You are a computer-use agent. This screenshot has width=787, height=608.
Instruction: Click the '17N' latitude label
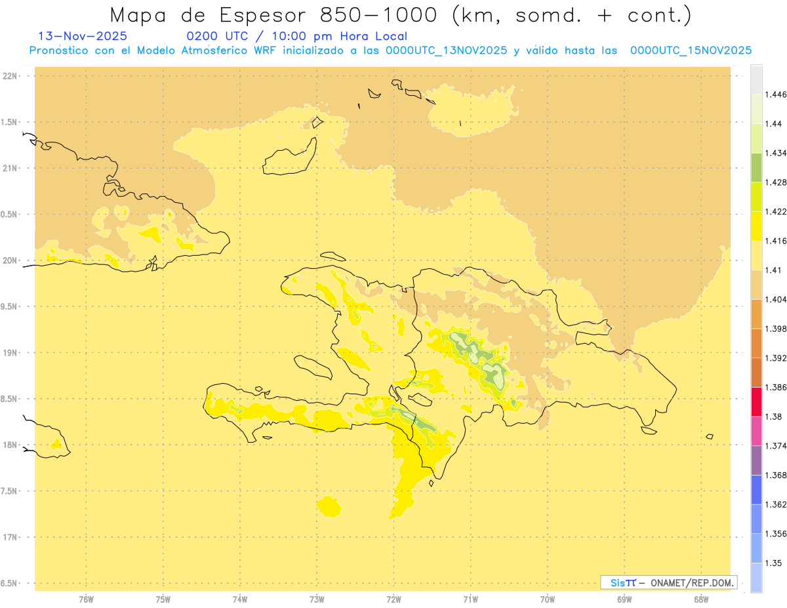(10, 538)
